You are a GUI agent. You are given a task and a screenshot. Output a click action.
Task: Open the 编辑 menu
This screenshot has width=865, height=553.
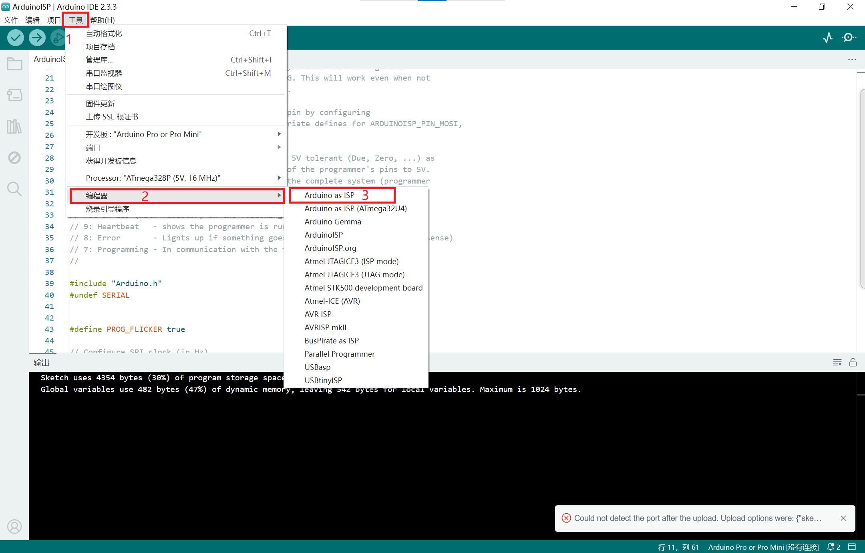click(x=32, y=20)
